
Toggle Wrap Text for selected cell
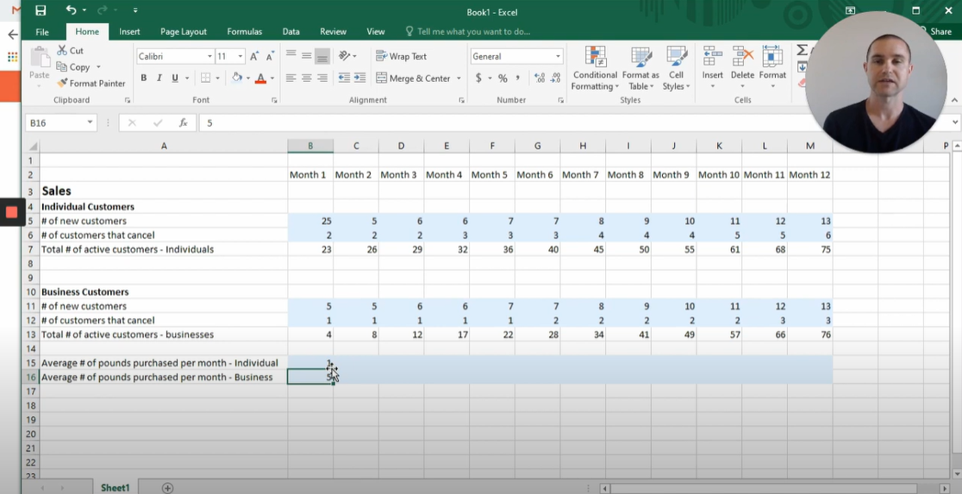[x=401, y=56]
